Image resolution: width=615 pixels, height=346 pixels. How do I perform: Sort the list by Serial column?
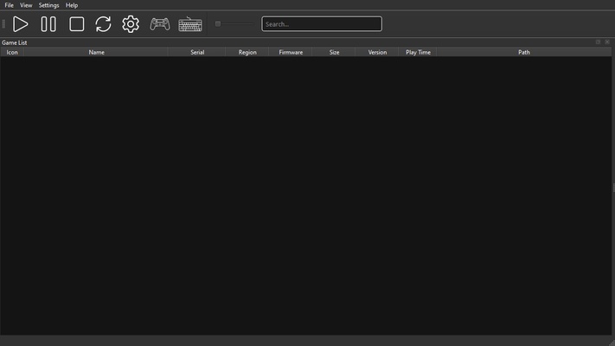click(197, 52)
